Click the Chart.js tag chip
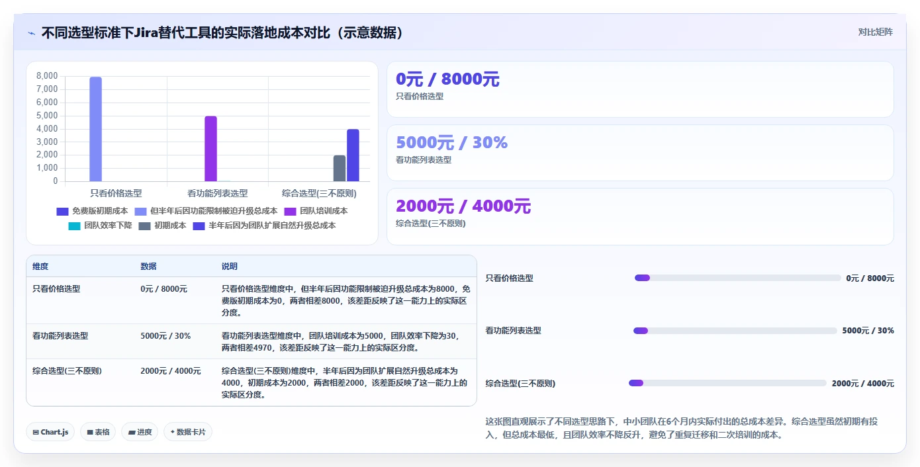The height and width of the screenshot is (467, 920). tap(50, 432)
